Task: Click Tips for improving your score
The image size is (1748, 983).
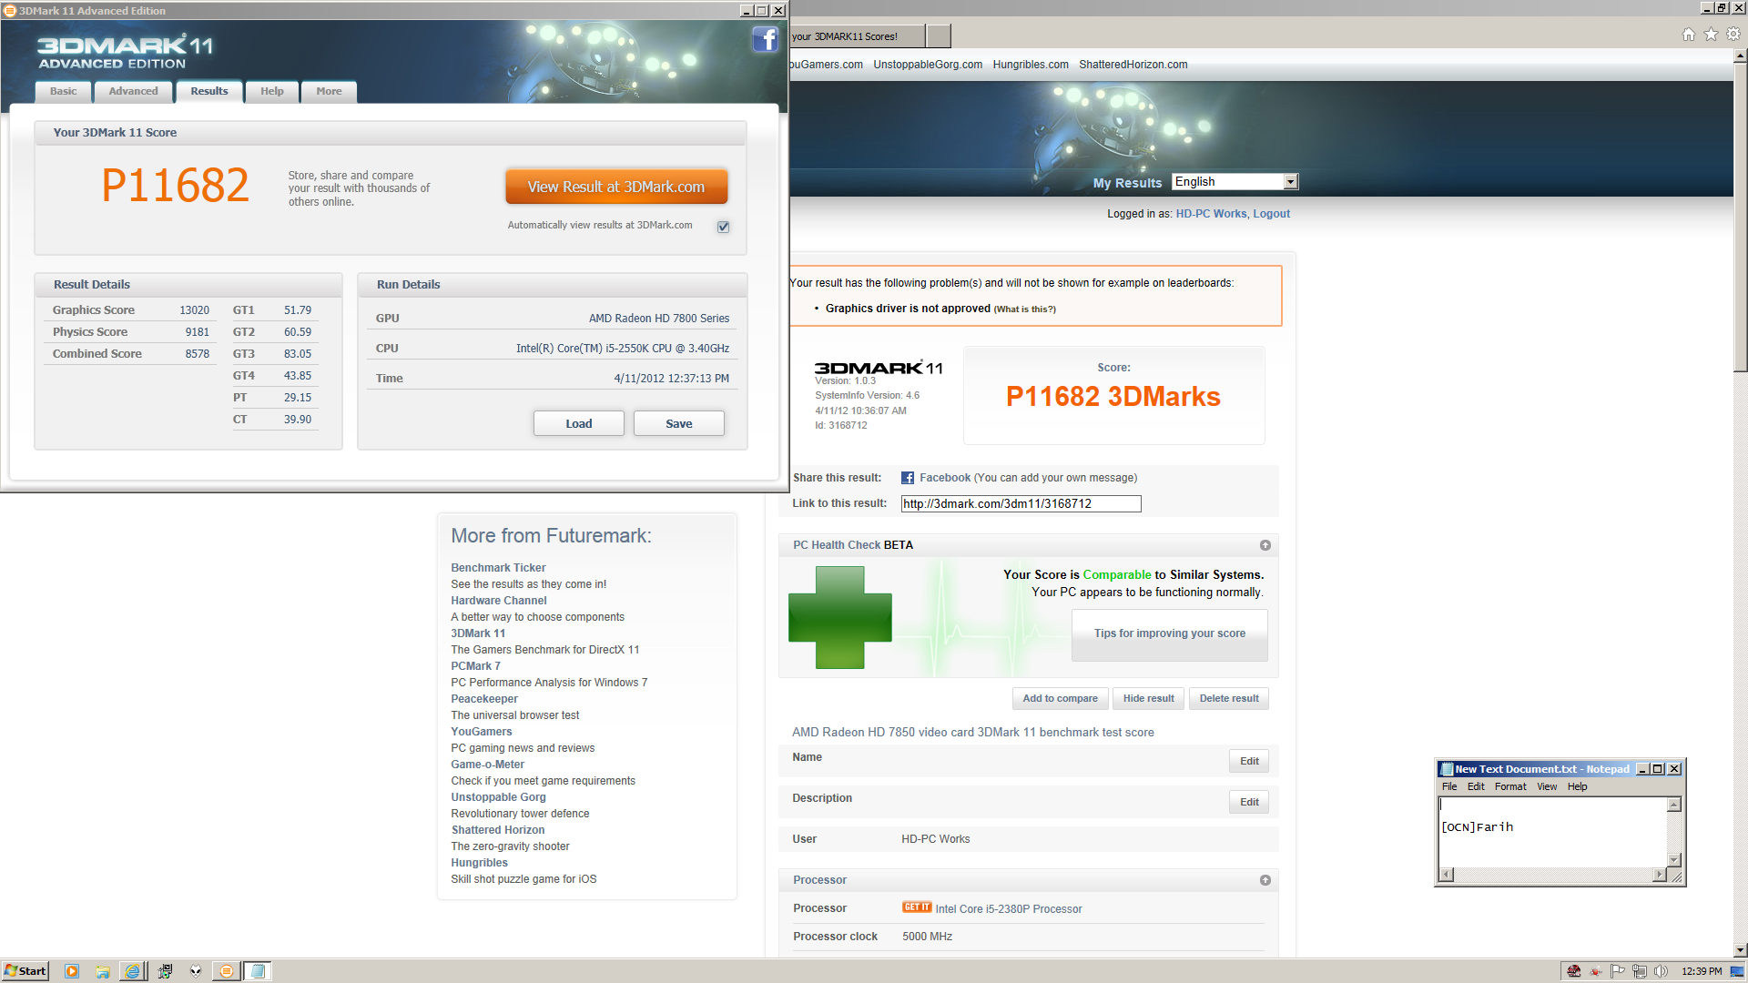Action: [1169, 633]
